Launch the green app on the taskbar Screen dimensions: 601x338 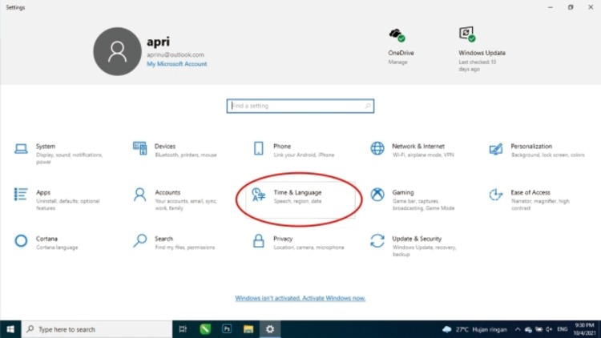pyautogui.click(x=205, y=329)
